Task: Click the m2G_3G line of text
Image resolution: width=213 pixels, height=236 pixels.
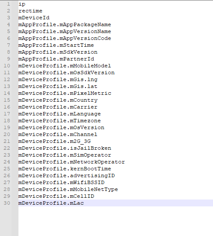Action: tap(55, 141)
